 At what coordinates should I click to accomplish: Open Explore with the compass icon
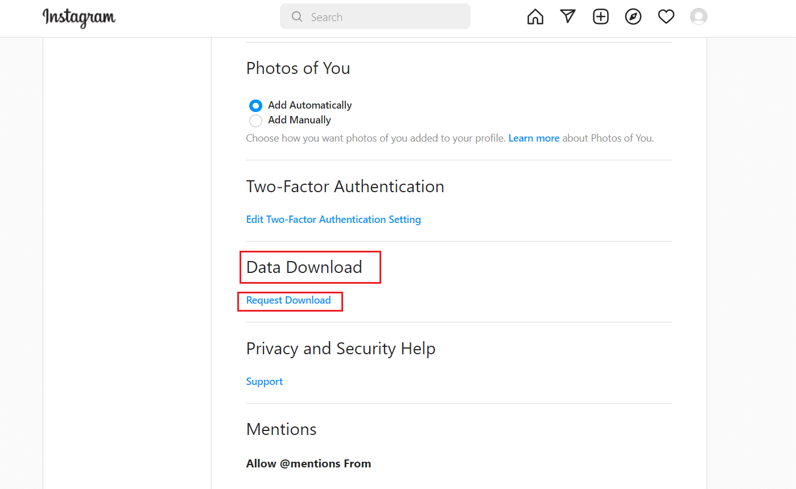click(x=633, y=16)
